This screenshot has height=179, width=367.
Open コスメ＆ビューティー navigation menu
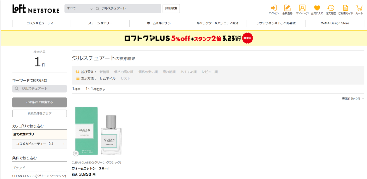pyautogui.click(x=42, y=23)
